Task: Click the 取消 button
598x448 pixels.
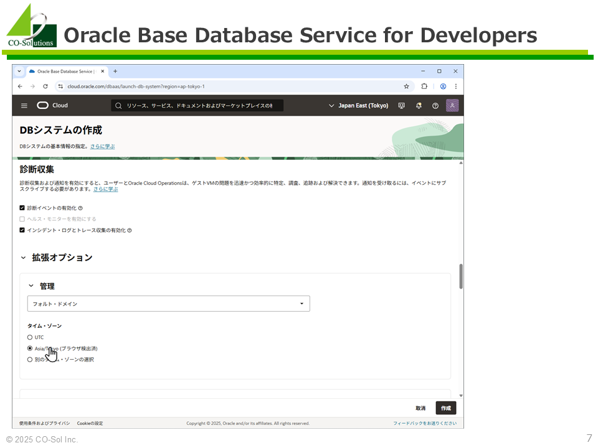Action: coord(420,408)
